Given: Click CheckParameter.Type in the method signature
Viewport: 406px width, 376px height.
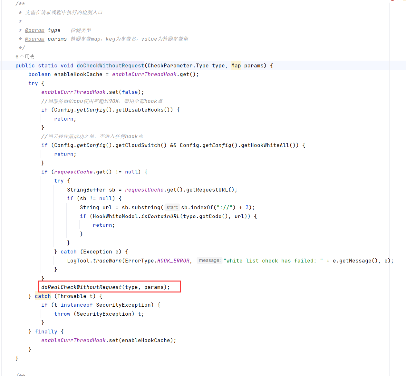Looking at the screenshot, I should click(178, 65).
